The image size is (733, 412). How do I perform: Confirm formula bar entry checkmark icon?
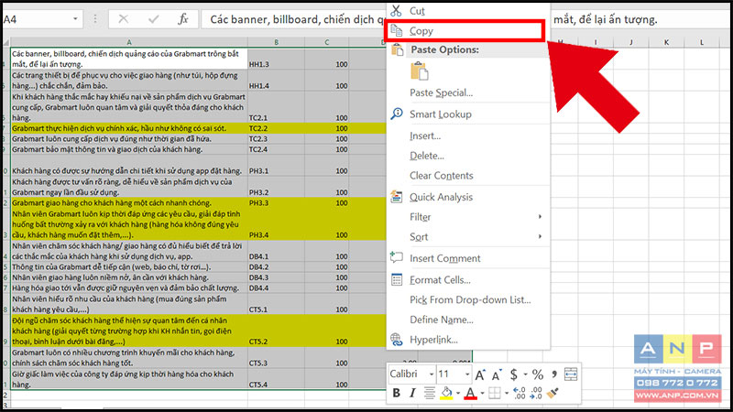[153, 19]
